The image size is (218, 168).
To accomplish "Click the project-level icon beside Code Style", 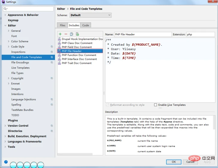I will tap(52, 47).
